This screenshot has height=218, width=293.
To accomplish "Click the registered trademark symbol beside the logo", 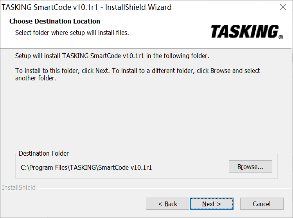I will coord(281,38).
